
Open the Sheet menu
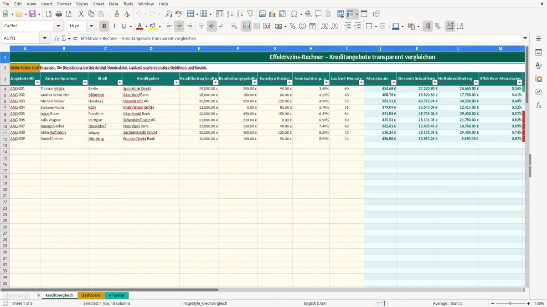(x=98, y=4)
